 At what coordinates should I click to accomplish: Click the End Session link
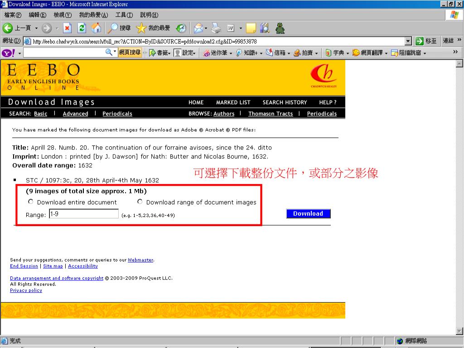[x=24, y=266]
